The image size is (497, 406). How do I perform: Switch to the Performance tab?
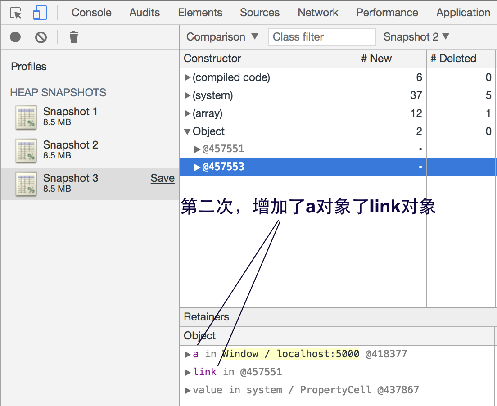coord(387,13)
